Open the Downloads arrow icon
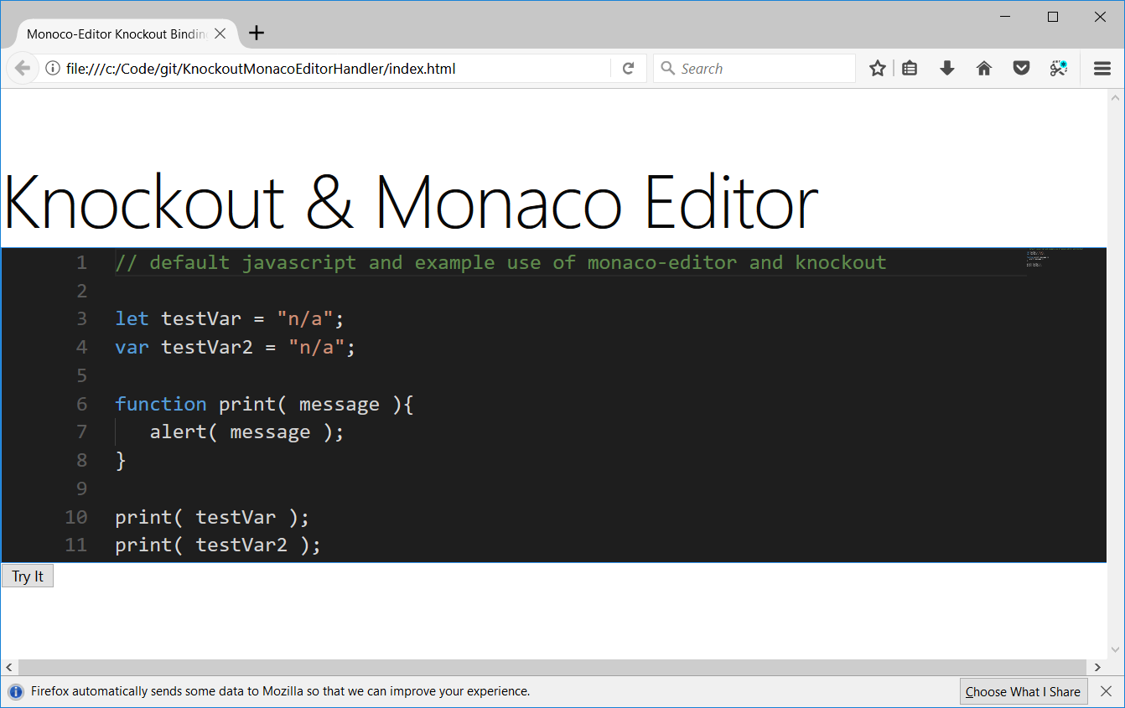The image size is (1125, 708). [947, 69]
